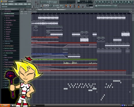Click the 1:01:000 time display
The width and height of the screenshot is (134, 107).
(49, 2)
